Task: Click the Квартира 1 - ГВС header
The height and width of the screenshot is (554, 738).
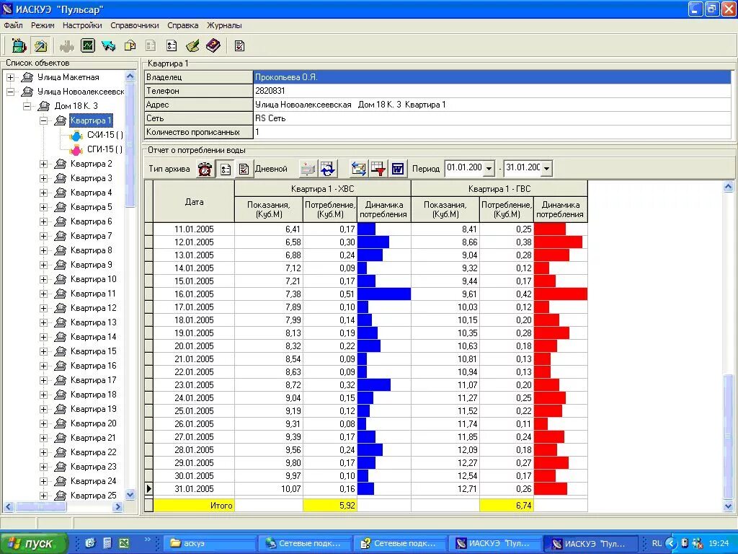Action: coord(499,188)
